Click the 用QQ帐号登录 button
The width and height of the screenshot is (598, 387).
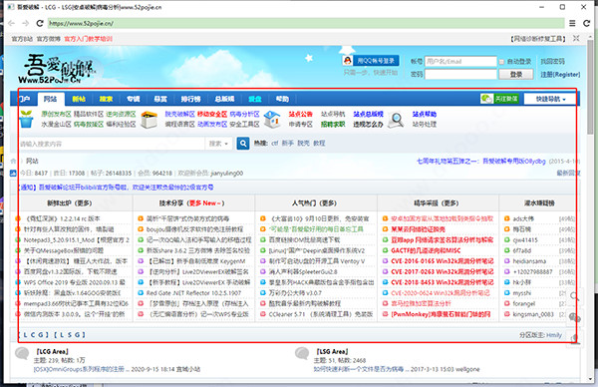tap(371, 61)
